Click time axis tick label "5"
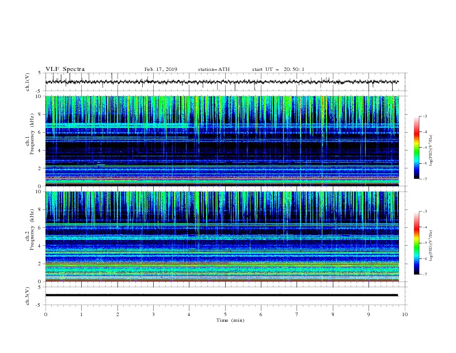The width and height of the screenshot is (456, 353). tap(225, 314)
